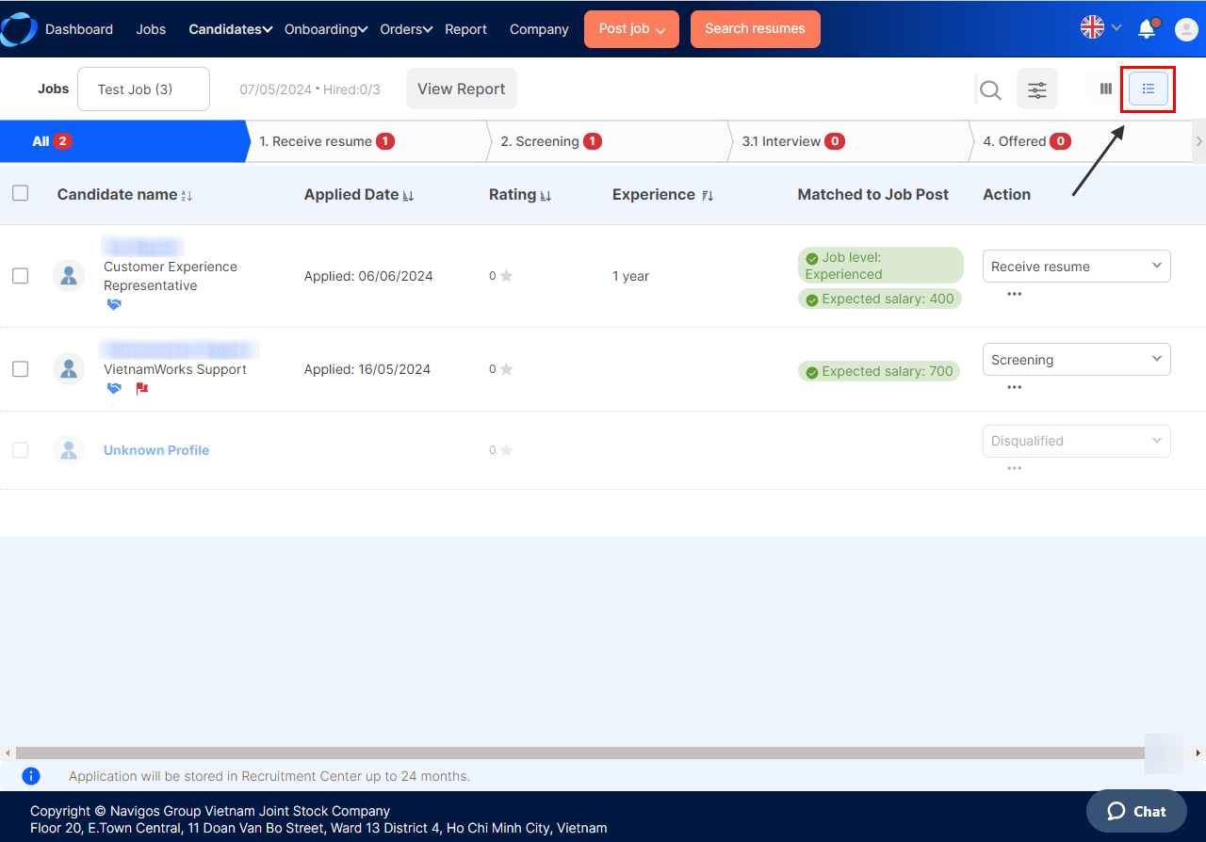The width and height of the screenshot is (1206, 842).
Task: Click the scrollbar left arrow
Action: [7, 753]
